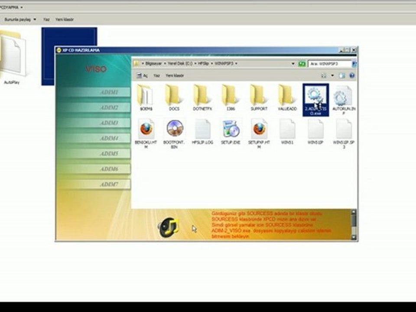The height and width of the screenshot is (312, 416).
Task: Expand arrow before Bilgisayar breadcrumb
Action: (x=143, y=64)
